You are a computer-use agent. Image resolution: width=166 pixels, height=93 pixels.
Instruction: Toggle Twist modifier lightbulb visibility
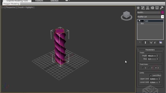pyautogui.click(x=139, y=21)
